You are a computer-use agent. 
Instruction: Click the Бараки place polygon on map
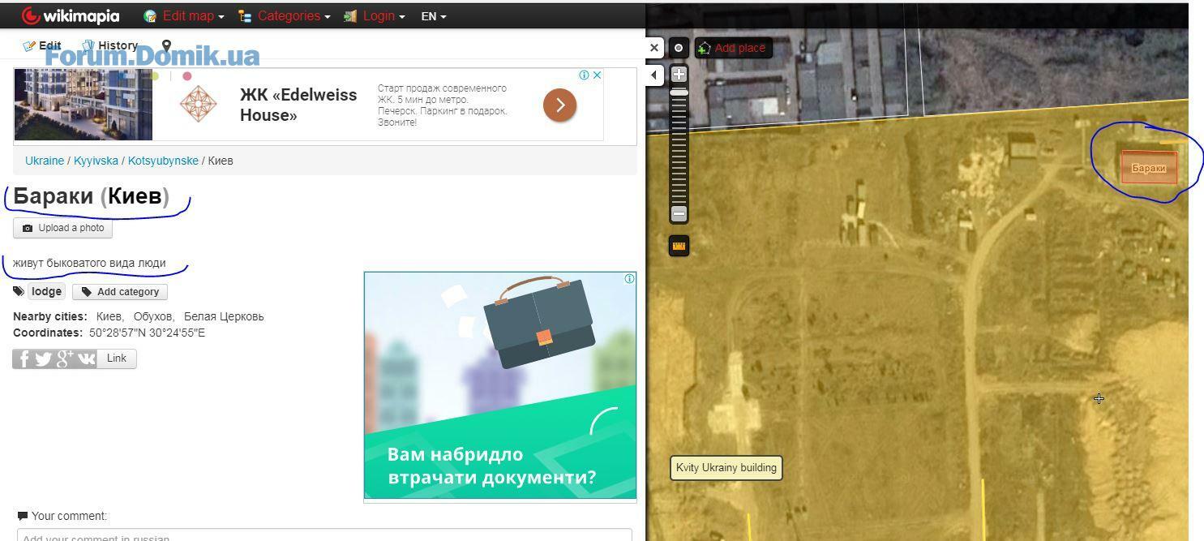click(1149, 167)
